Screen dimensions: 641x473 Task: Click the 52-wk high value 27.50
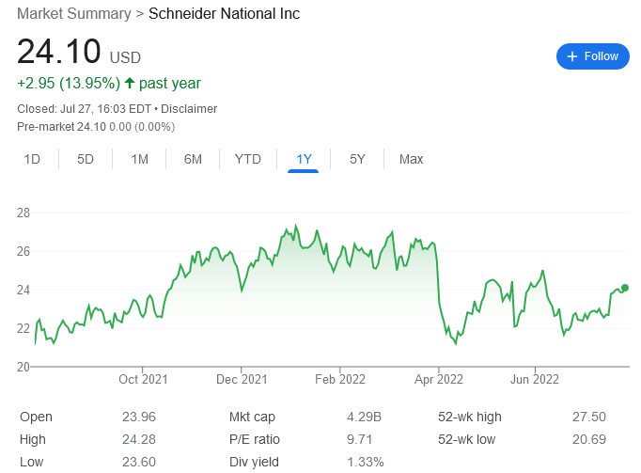point(589,417)
